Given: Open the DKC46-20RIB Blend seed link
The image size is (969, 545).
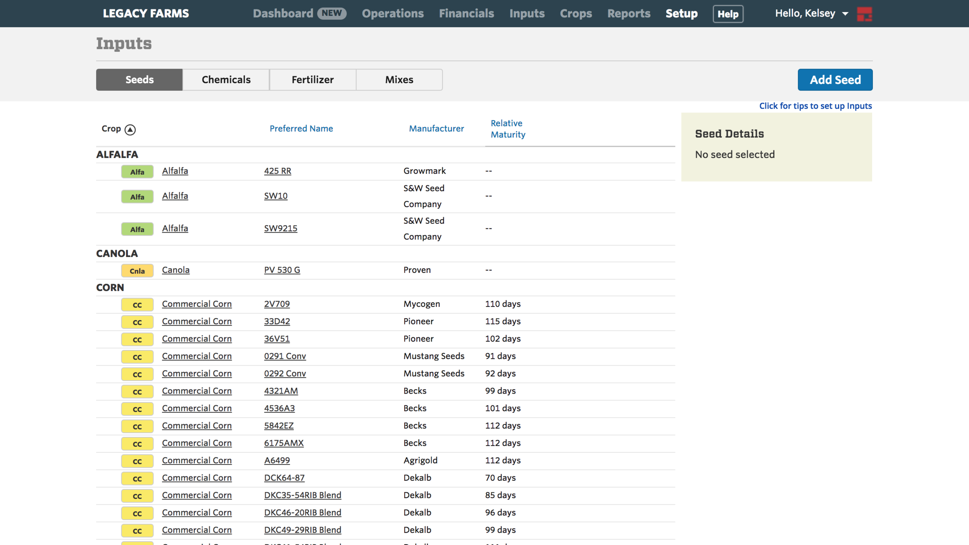Looking at the screenshot, I should pos(303,513).
